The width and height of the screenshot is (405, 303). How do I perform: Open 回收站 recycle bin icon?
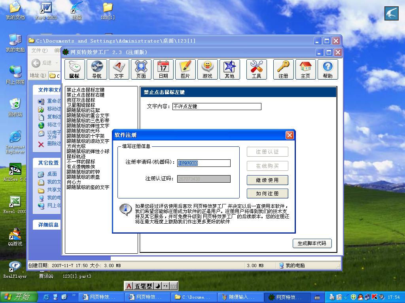15,107
